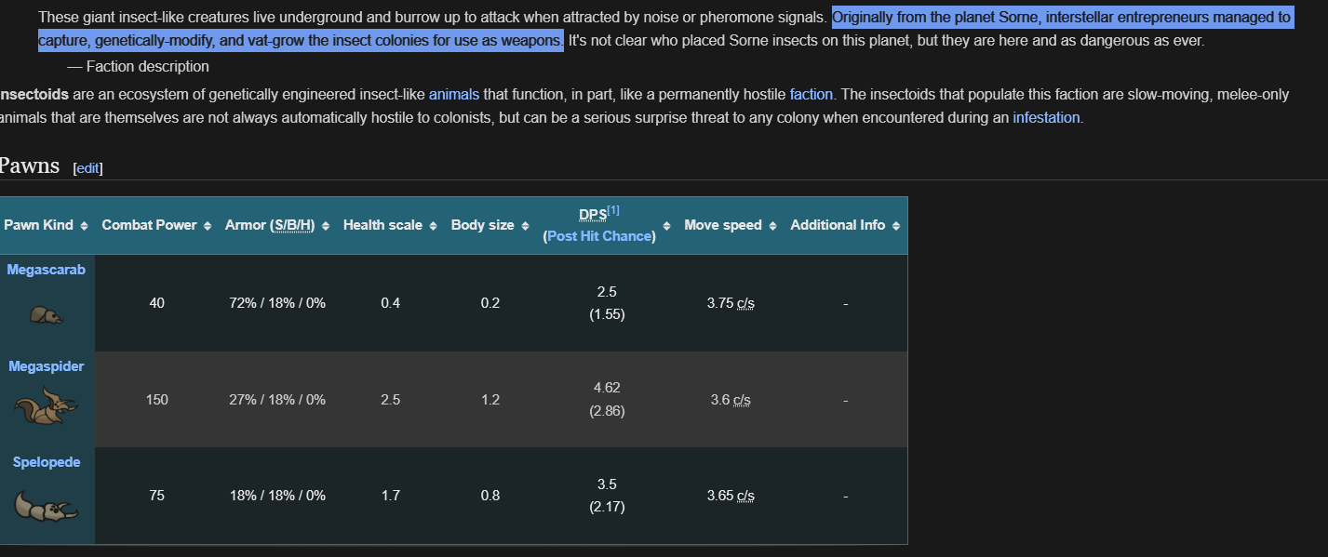This screenshot has height=557, width=1328.
Task: Follow the faction link
Action: click(812, 94)
